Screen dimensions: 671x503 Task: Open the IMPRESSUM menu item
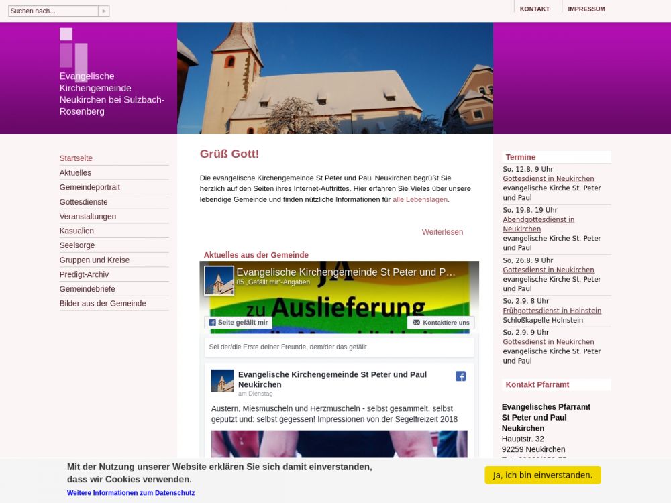coord(586,9)
